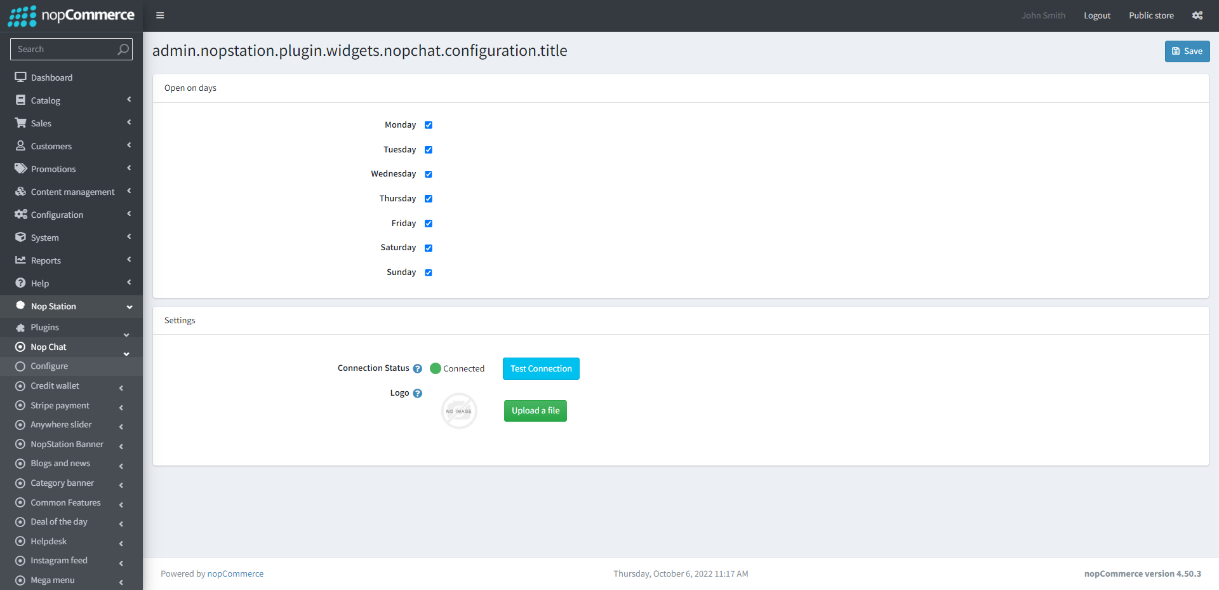Click the Mega menu dot-circle icon
The width and height of the screenshot is (1219, 590).
20,580
